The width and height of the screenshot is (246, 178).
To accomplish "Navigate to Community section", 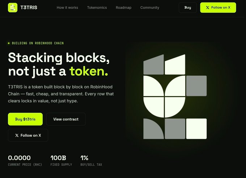I will coord(150,8).
